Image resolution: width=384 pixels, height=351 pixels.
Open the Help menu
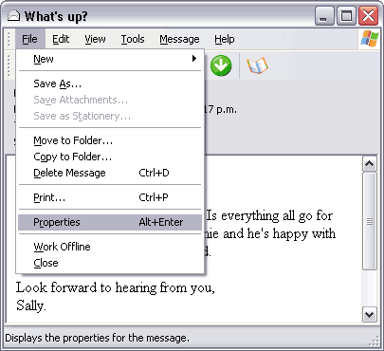click(x=225, y=39)
